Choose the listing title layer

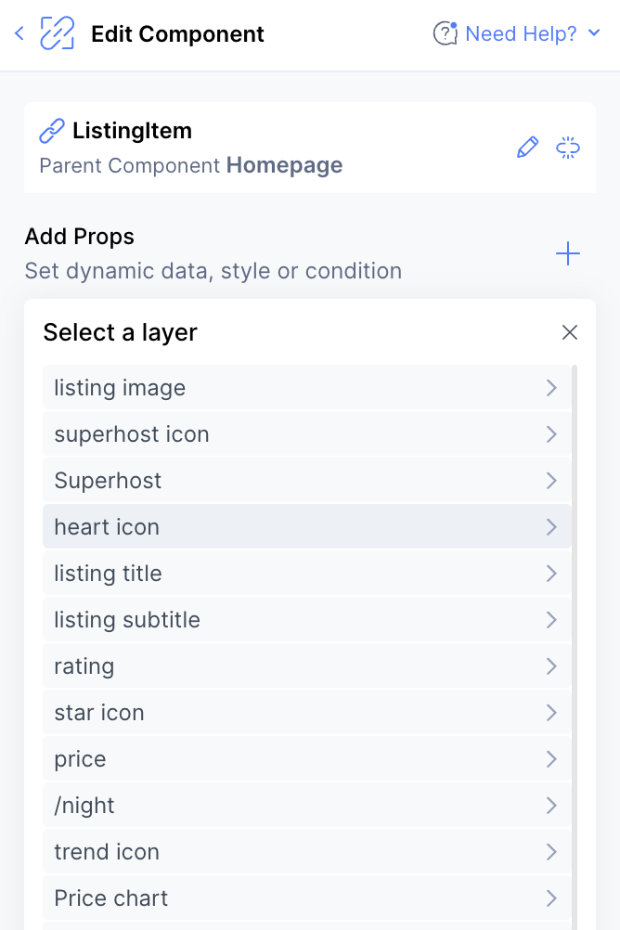(306, 574)
